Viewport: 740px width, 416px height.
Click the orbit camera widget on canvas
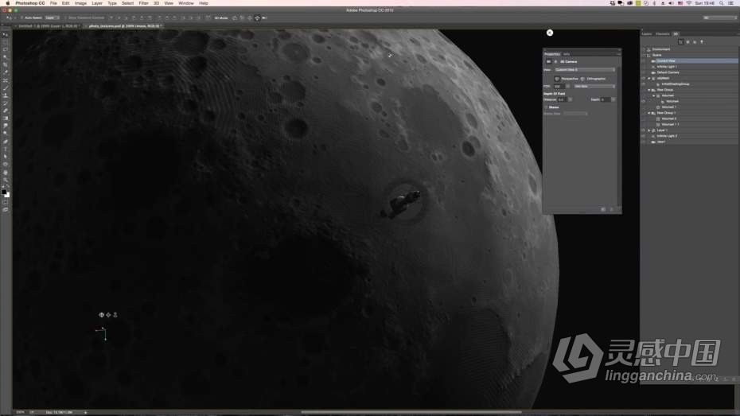(x=102, y=315)
